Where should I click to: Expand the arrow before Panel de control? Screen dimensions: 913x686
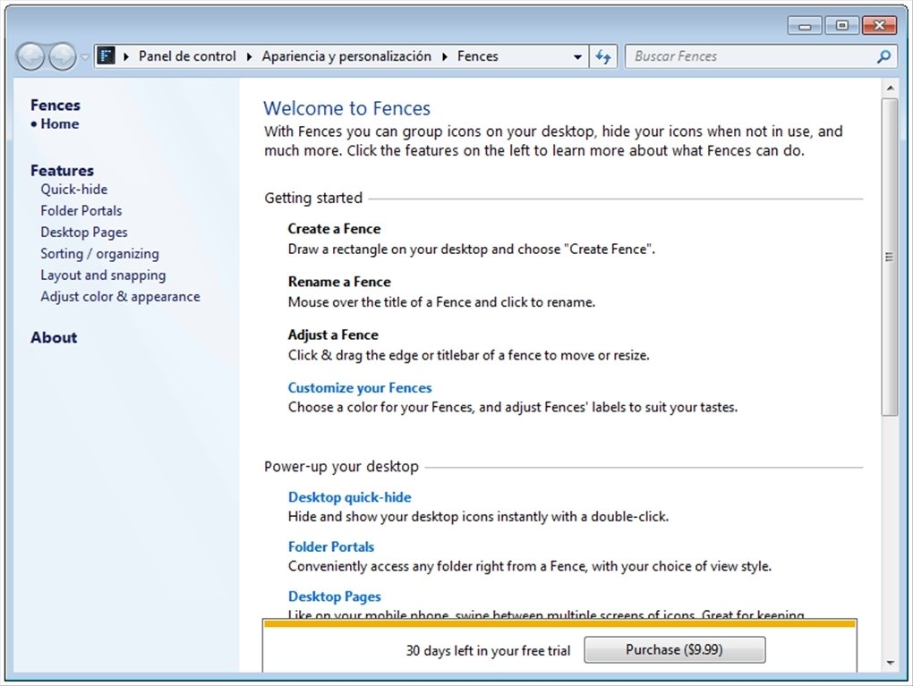126,56
